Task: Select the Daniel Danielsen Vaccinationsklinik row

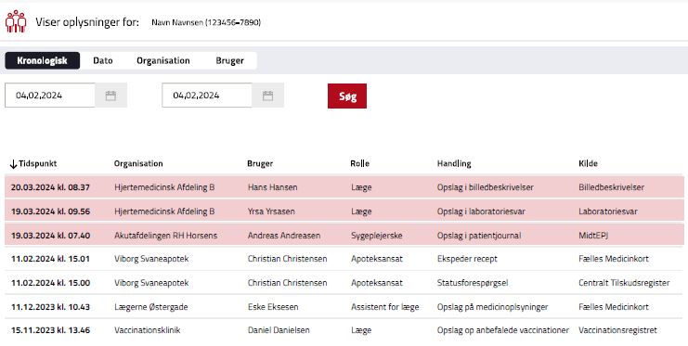Action: point(344,330)
